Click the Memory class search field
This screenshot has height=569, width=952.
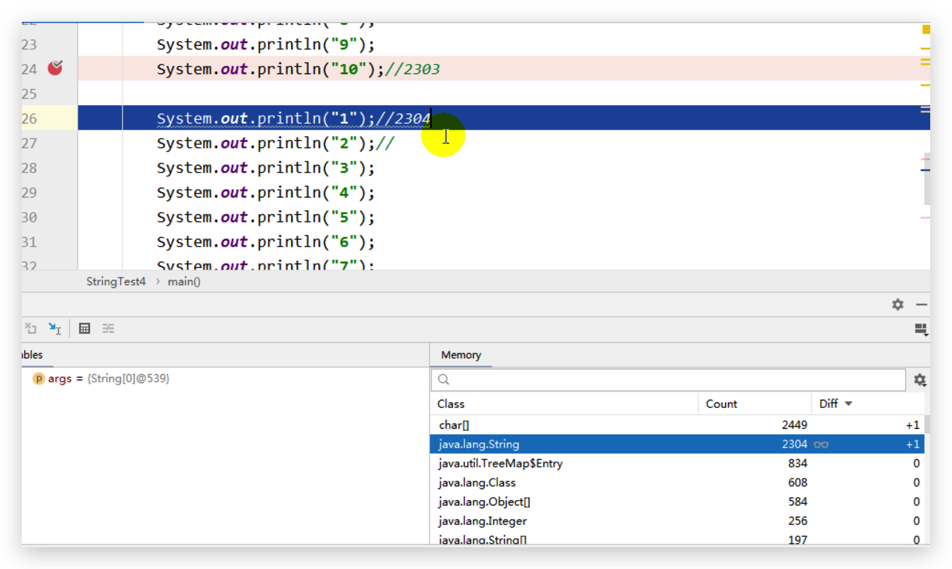pyautogui.click(x=668, y=380)
